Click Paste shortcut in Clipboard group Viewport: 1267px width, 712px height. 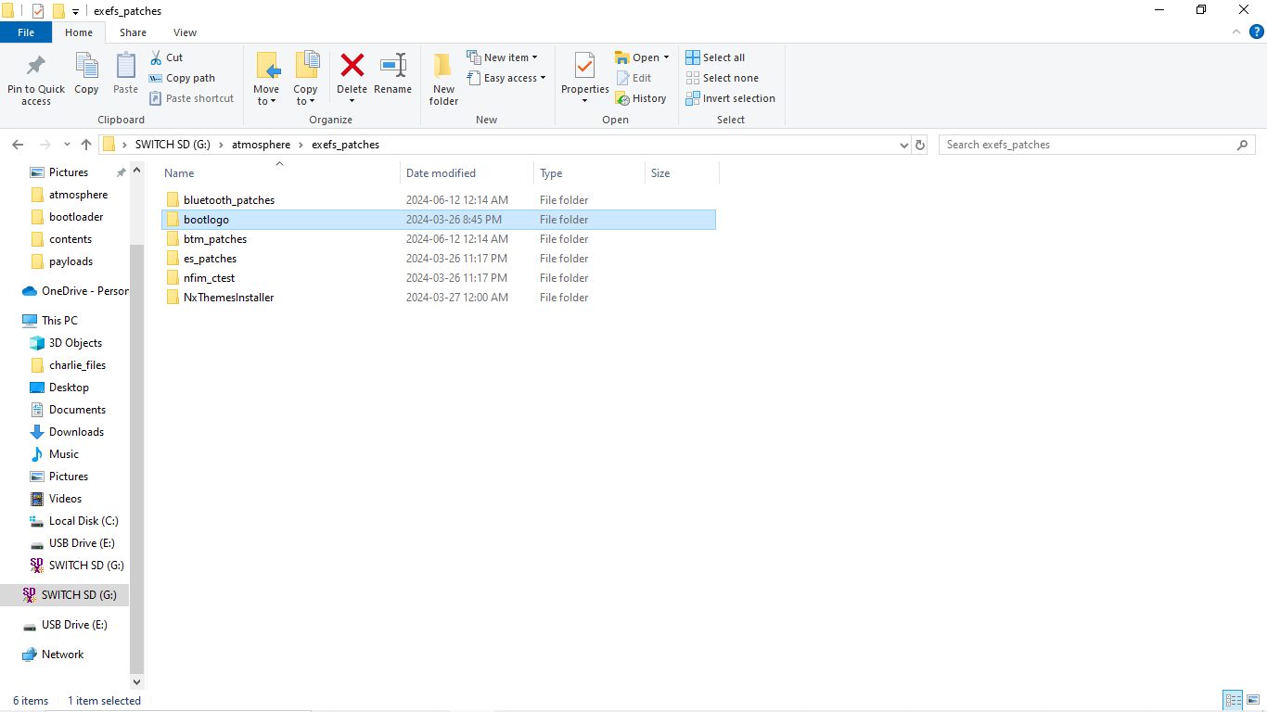pos(191,98)
